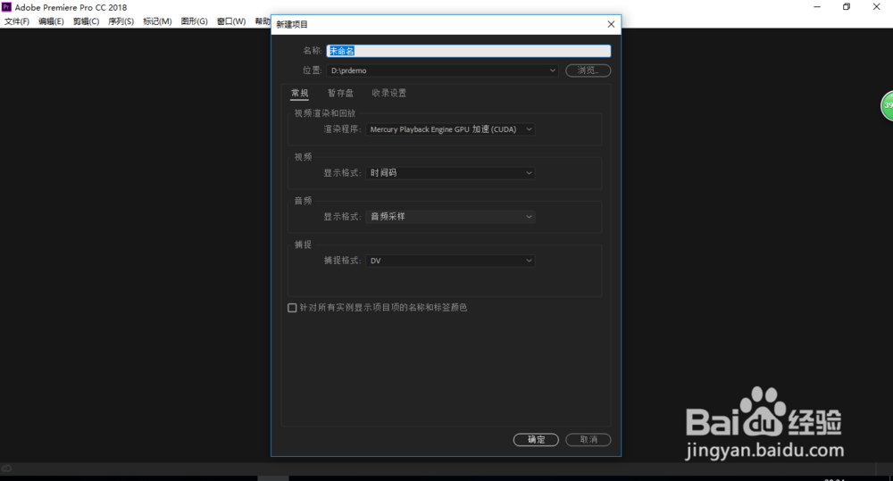This screenshot has height=481, width=893.
Task: Open the 序列(S) menu
Action: tap(121, 21)
